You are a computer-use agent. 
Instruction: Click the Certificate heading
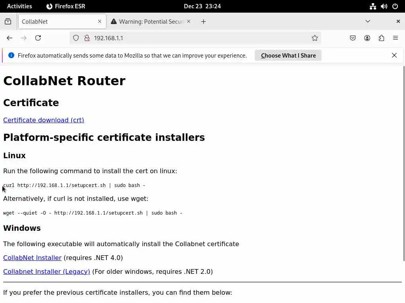coord(31,103)
